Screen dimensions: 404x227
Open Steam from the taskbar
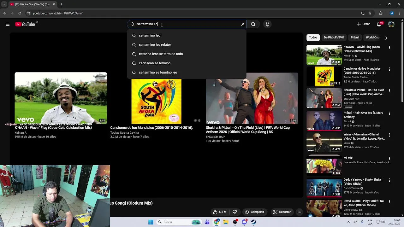[253, 222]
